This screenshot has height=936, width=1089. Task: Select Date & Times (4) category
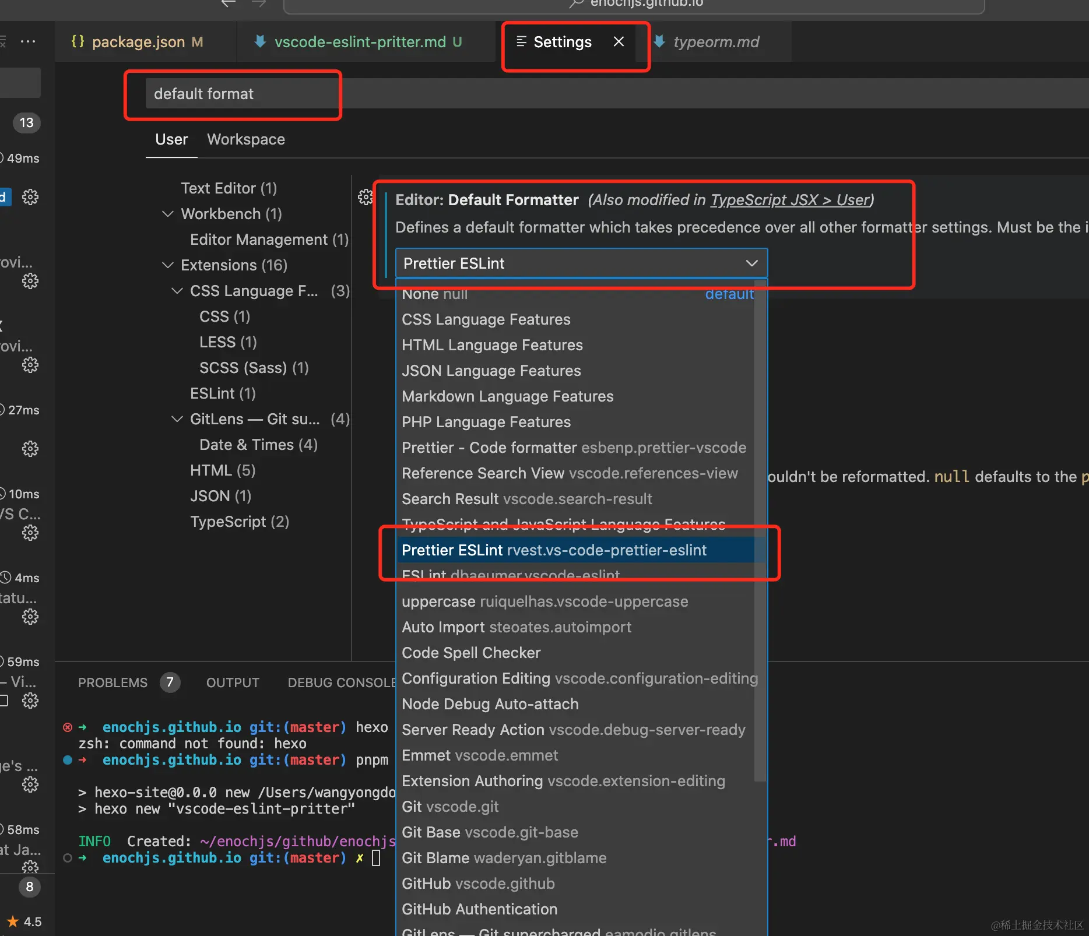click(x=258, y=445)
